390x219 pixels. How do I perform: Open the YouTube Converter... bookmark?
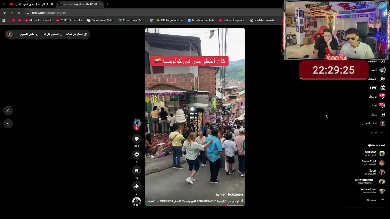(x=264, y=20)
